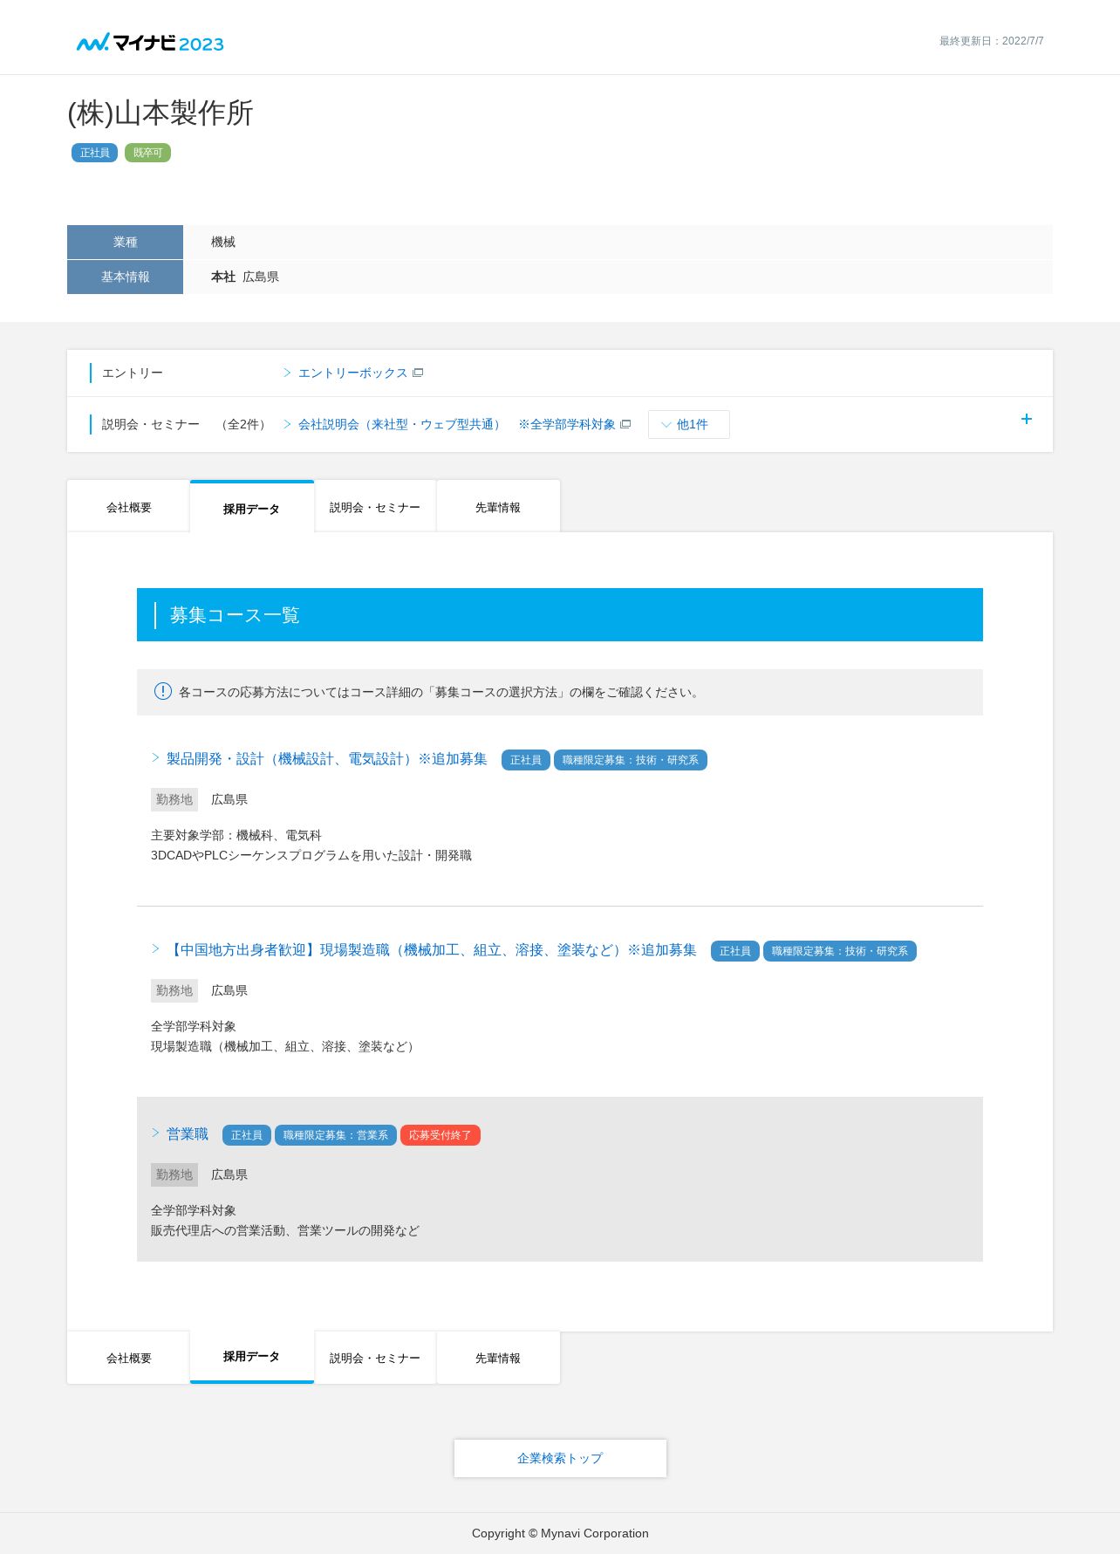Click the 企業検索トップ button
This screenshot has height=1554, width=1120.
coord(560,1458)
